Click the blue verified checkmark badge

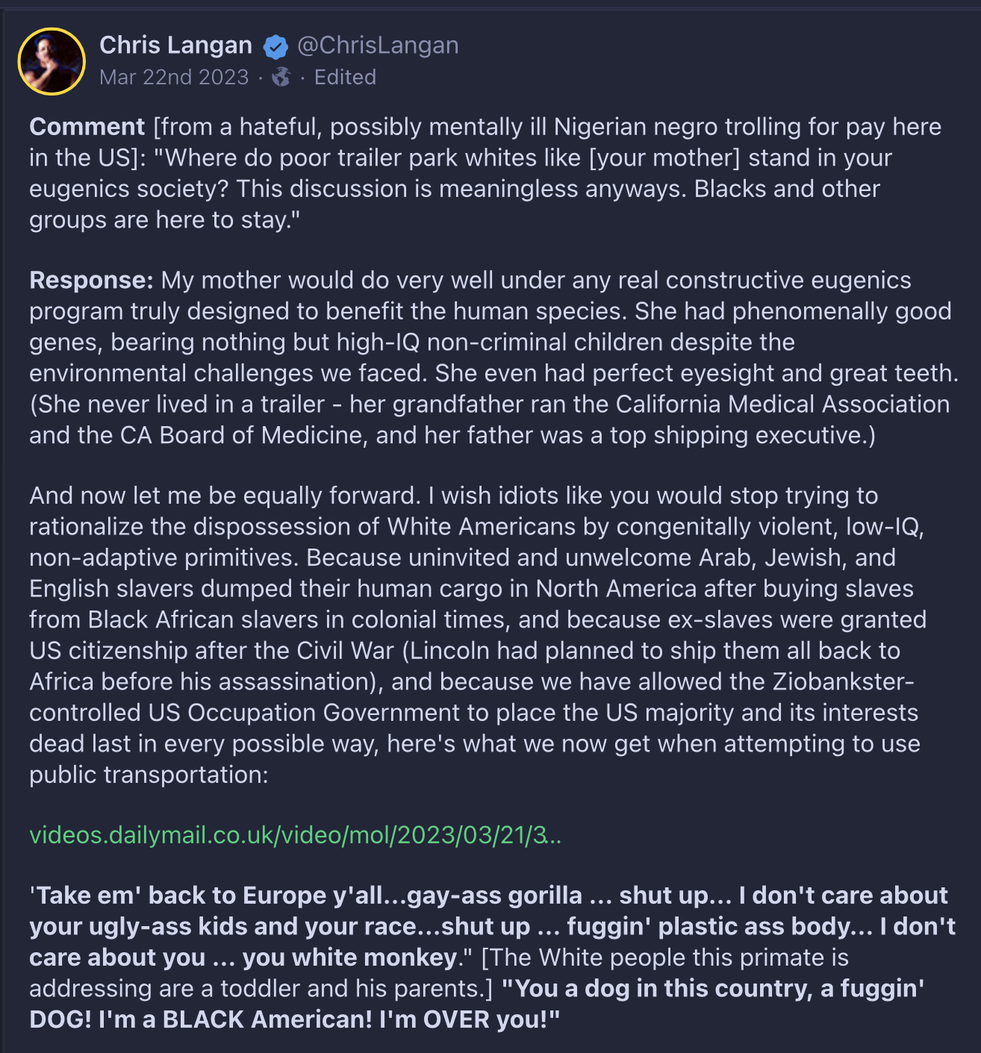tap(275, 47)
